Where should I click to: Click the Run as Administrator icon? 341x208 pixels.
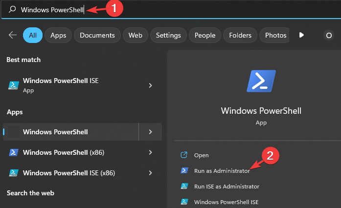[x=184, y=171]
